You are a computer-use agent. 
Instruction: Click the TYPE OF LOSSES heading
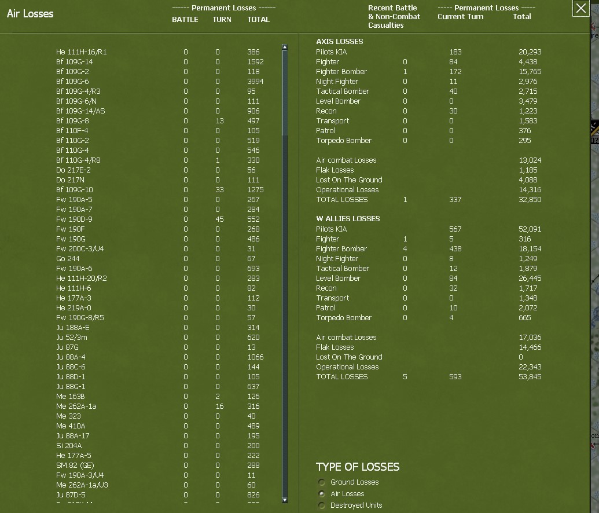click(359, 467)
